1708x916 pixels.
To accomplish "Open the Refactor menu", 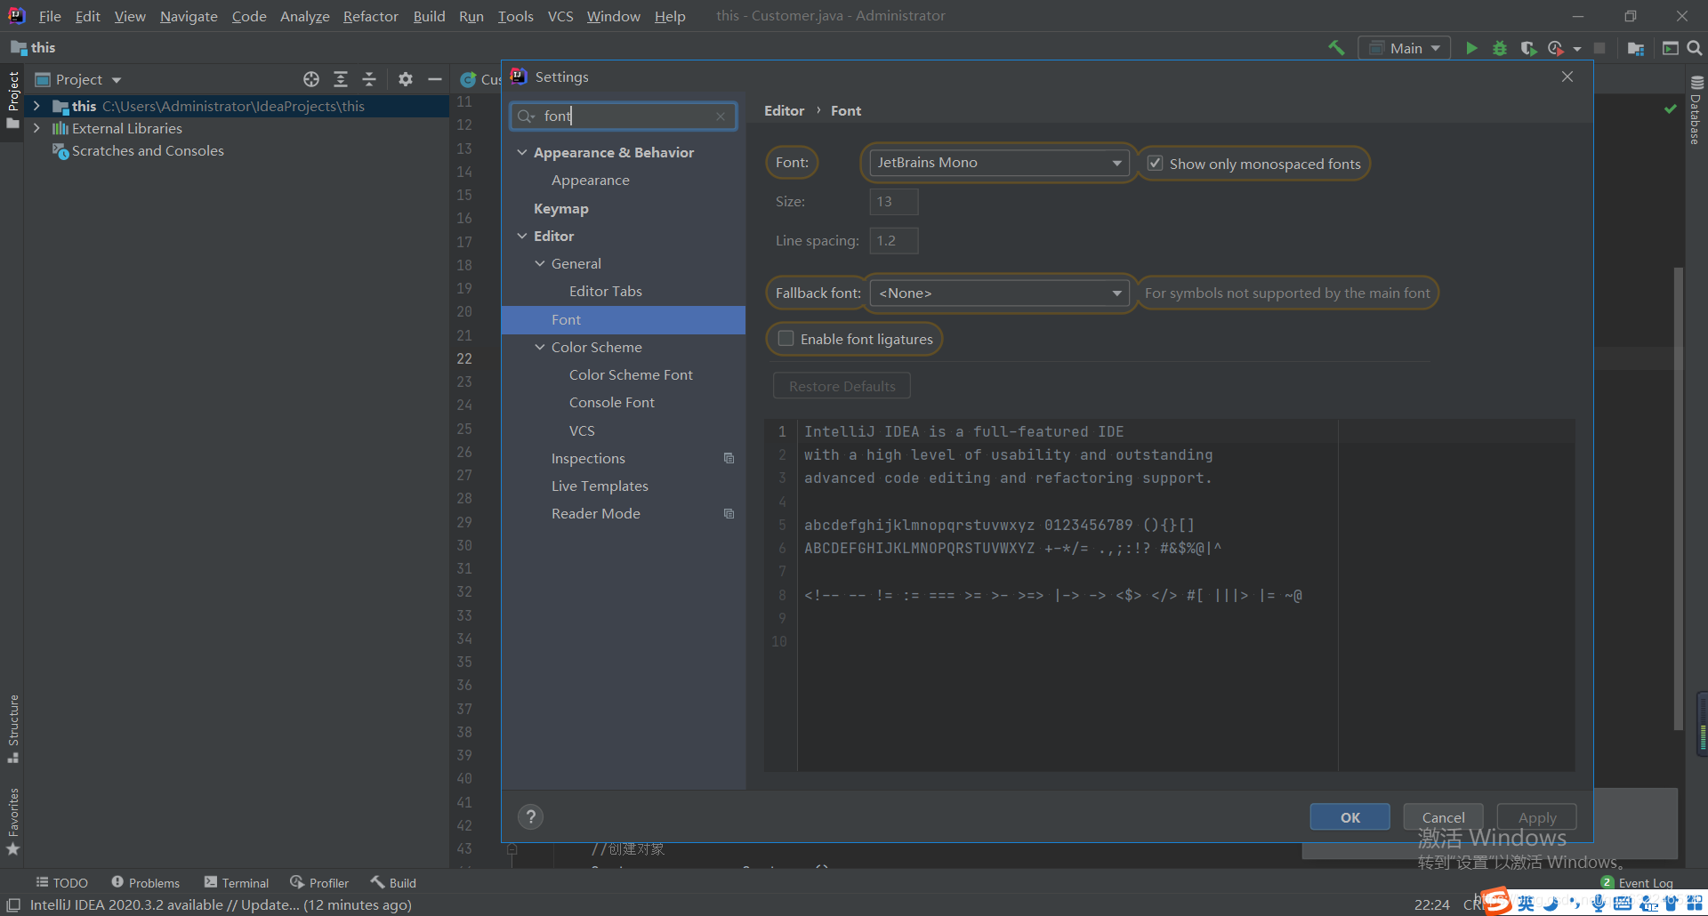I will click(x=370, y=16).
